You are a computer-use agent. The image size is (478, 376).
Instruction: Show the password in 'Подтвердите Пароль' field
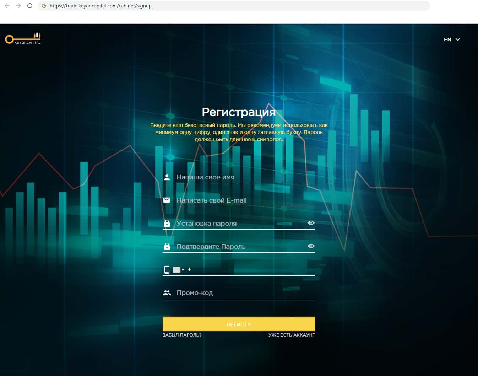tap(311, 246)
